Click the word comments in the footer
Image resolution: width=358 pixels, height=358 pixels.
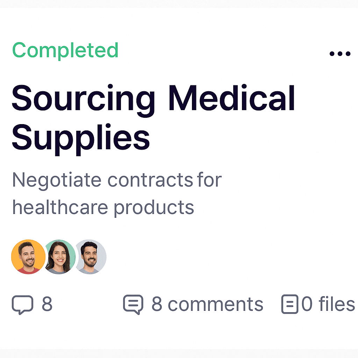point(215,305)
